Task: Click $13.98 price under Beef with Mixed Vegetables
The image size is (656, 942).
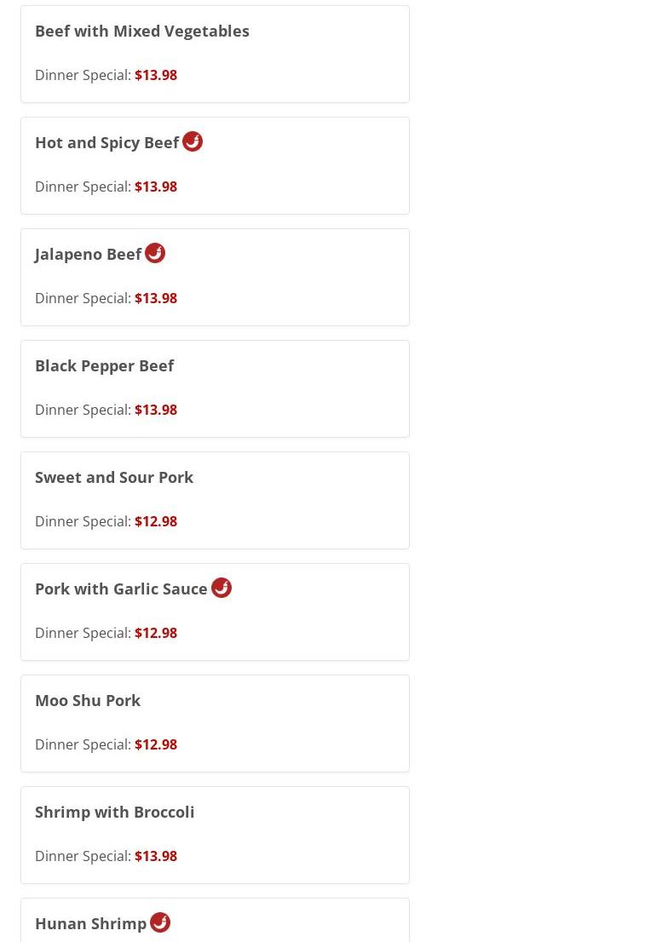Action: 156,75
